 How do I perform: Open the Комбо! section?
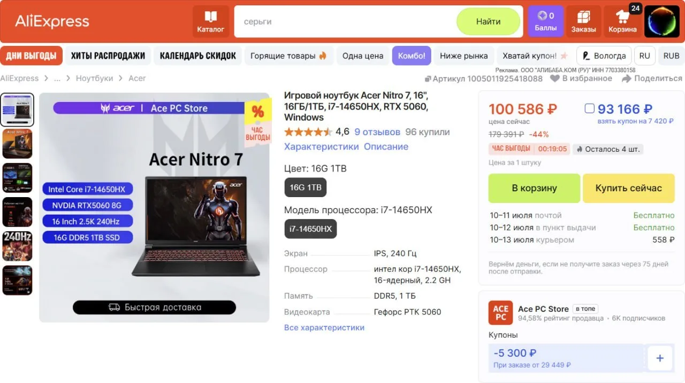412,56
